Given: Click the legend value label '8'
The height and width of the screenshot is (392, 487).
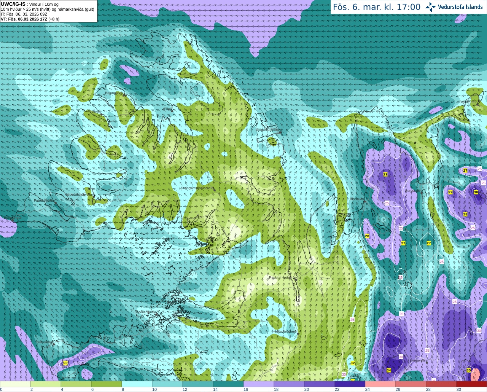Looking at the screenshot, I should click(123, 389).
